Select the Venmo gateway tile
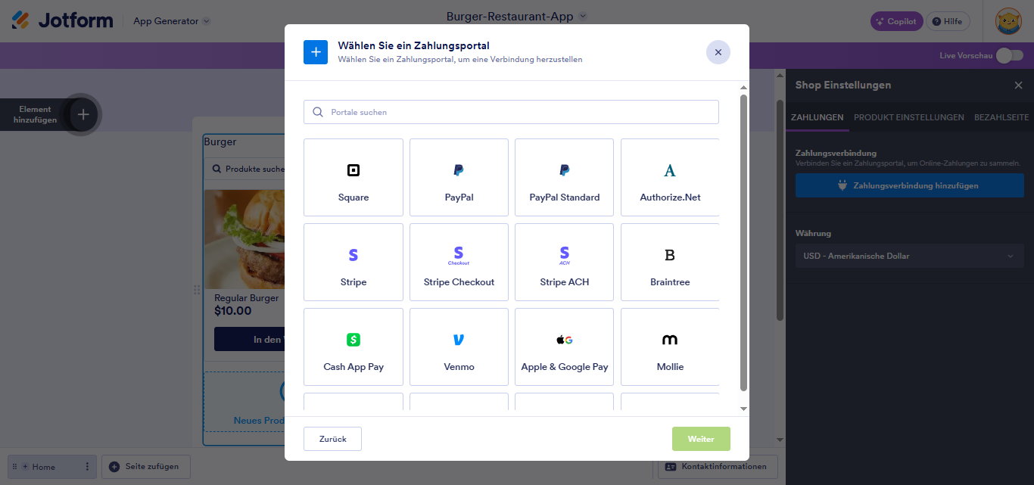 pyautogui.click(x=459, y=347)
